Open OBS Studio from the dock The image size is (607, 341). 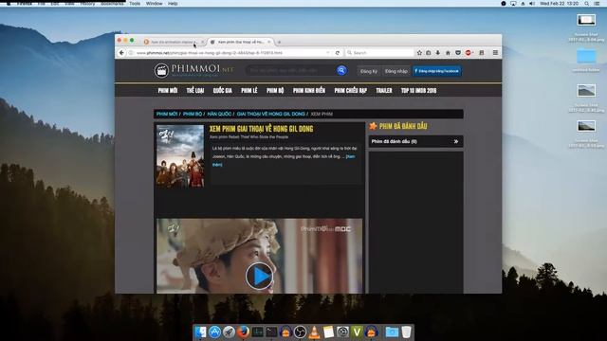coord(300,332)
